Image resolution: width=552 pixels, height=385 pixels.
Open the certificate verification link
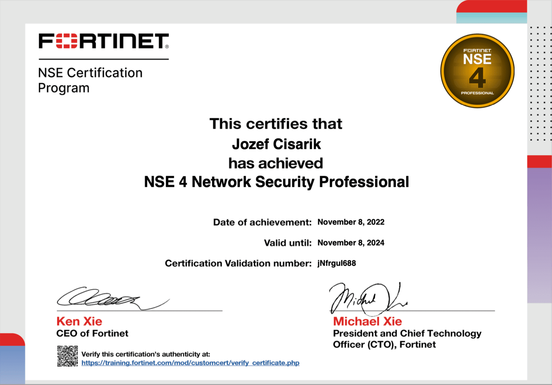(190, 363)
